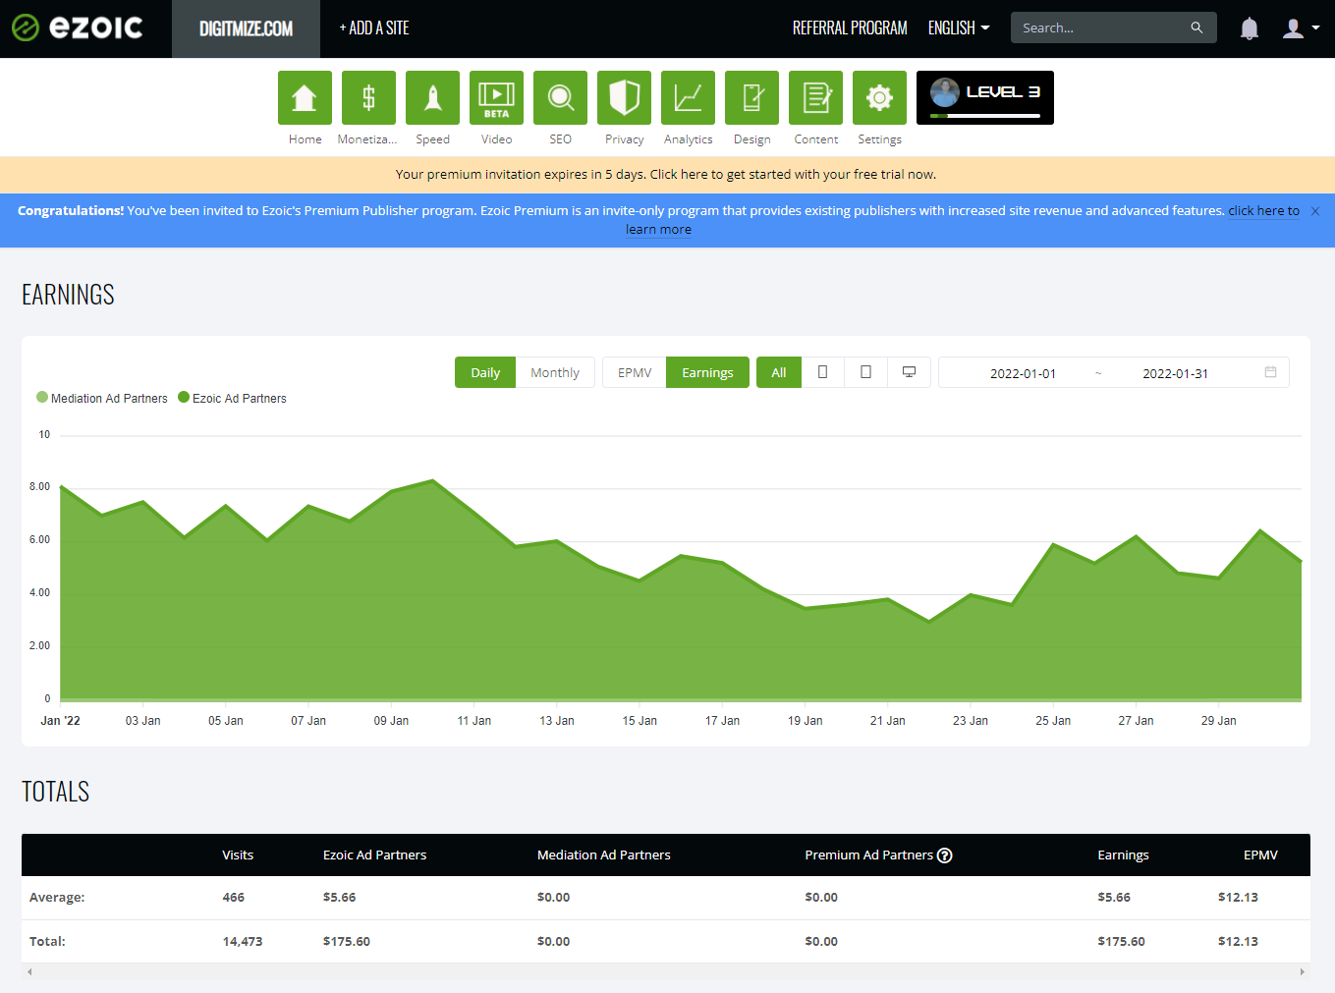
Task: Click the Visits column header
Action: [x=238, y=855]
